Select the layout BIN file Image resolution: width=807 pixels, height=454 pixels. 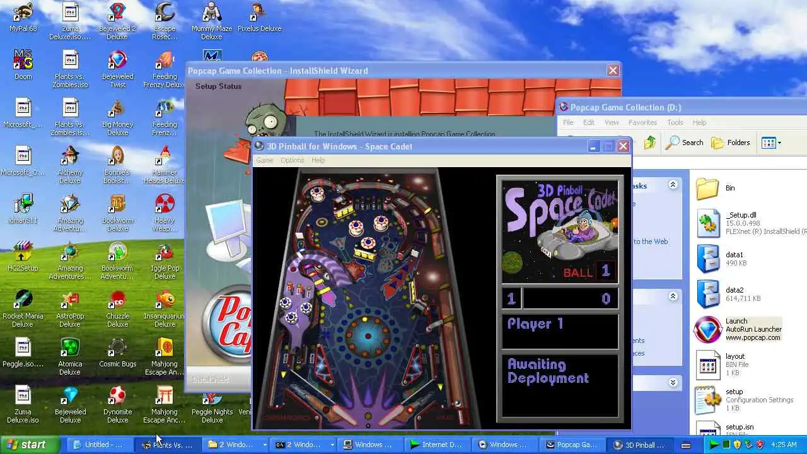coord(723,364)
